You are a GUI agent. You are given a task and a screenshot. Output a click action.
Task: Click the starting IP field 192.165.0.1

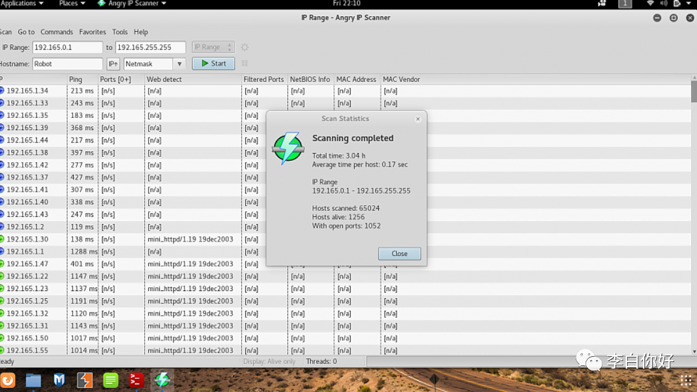pos(67,47)
